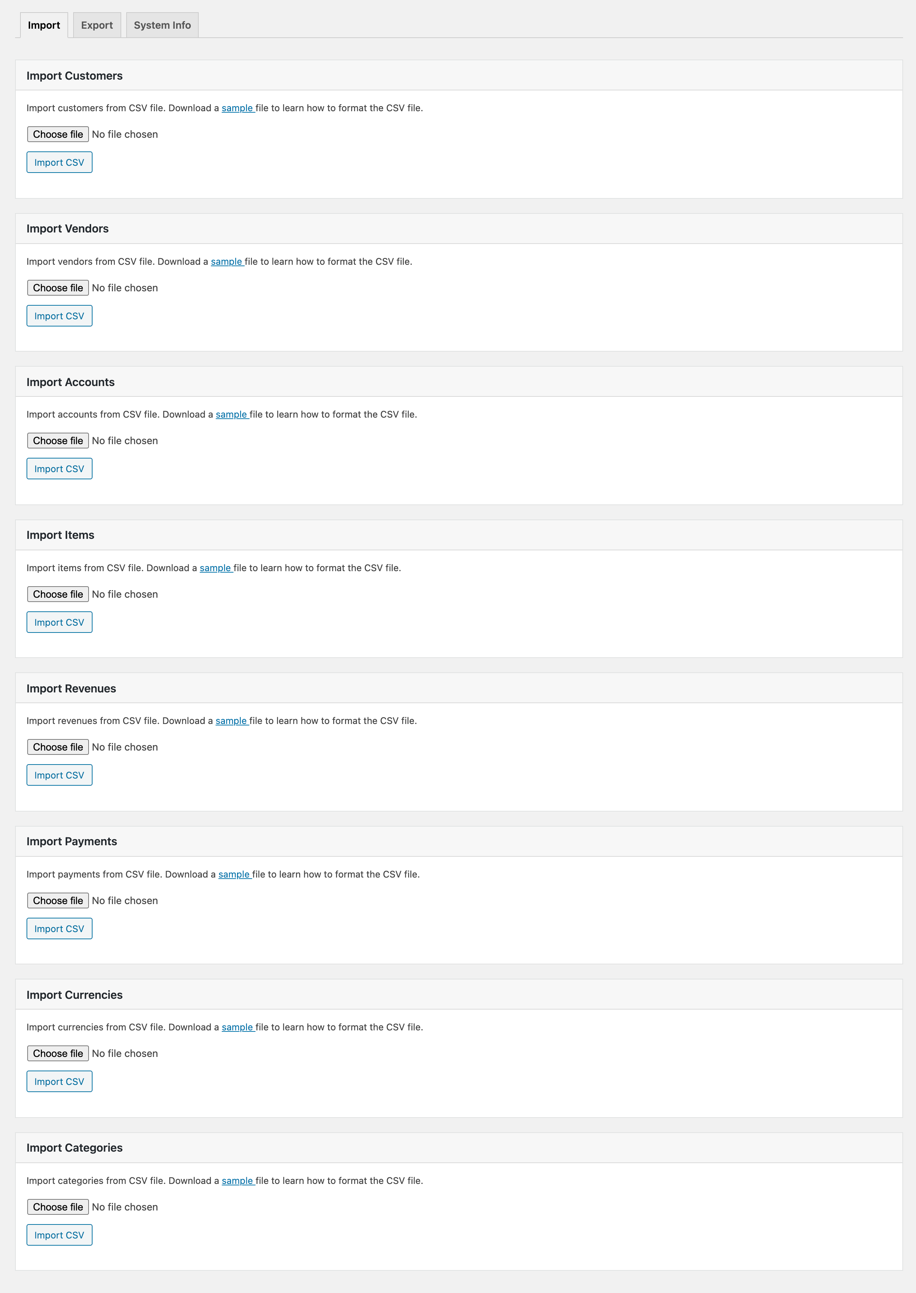
Task: Open the revenues sample CSV link
Action: pos(231,720)
